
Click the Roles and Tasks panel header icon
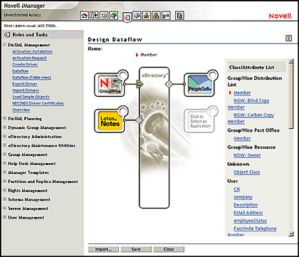pyautogui.click(x=7, y=35)
